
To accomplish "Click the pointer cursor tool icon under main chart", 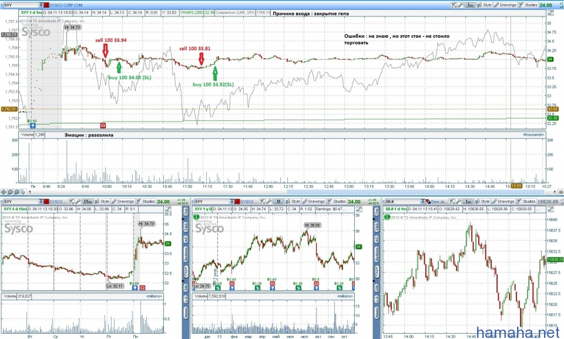I will click(x=23, y=192).
